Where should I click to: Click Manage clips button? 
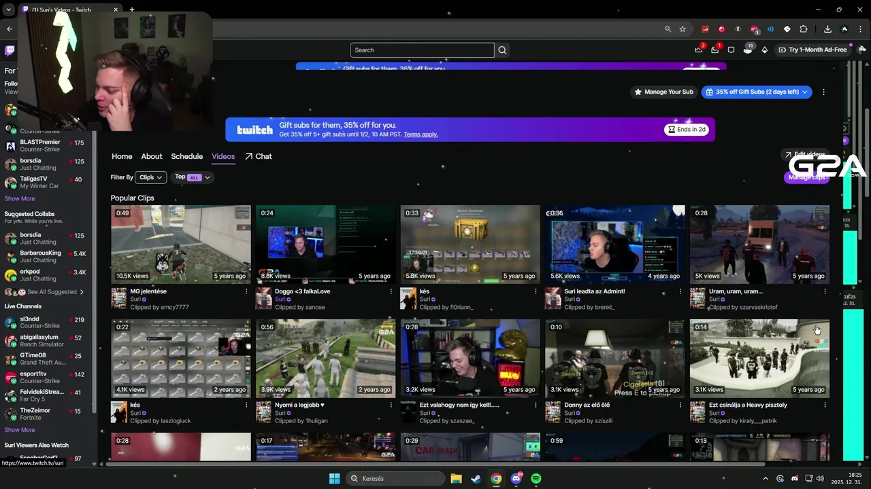point(807,177)
